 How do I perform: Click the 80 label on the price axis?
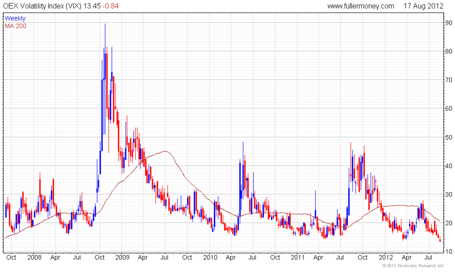point(449,51)
